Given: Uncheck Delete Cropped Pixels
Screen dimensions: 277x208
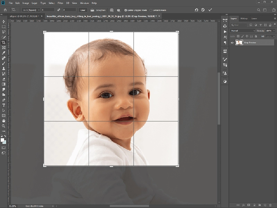Looking at the screenshot, I should pos(126,10).
